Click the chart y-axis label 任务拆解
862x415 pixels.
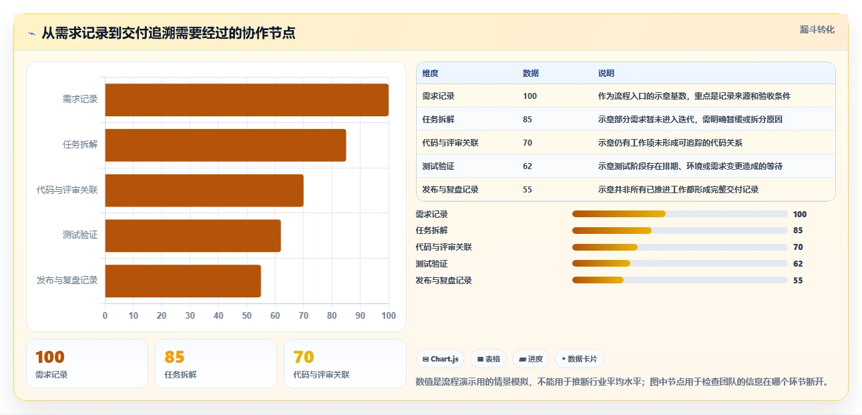[x=80, y=144]
